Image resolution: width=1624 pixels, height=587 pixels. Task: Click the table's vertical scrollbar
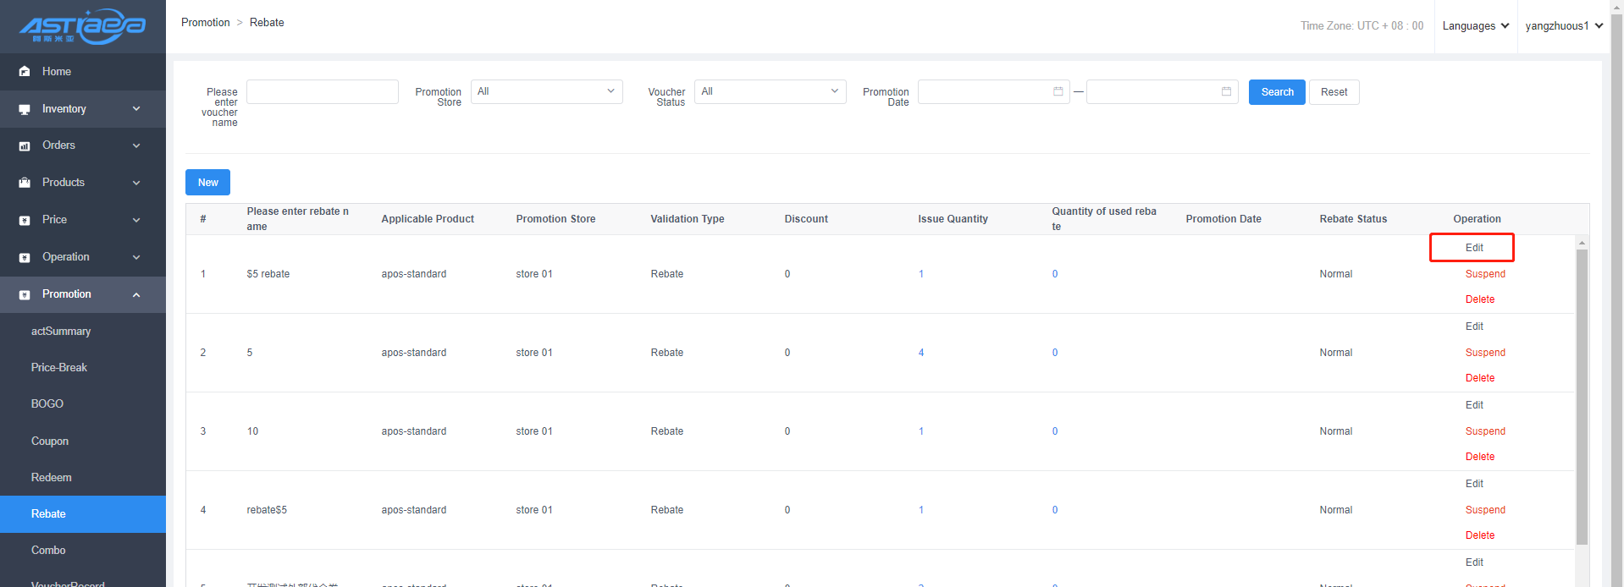(1582, 398)
